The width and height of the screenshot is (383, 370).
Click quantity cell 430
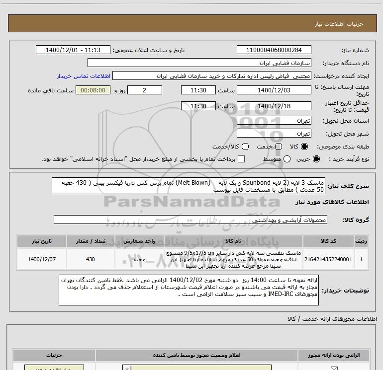[x=91, y=259]
